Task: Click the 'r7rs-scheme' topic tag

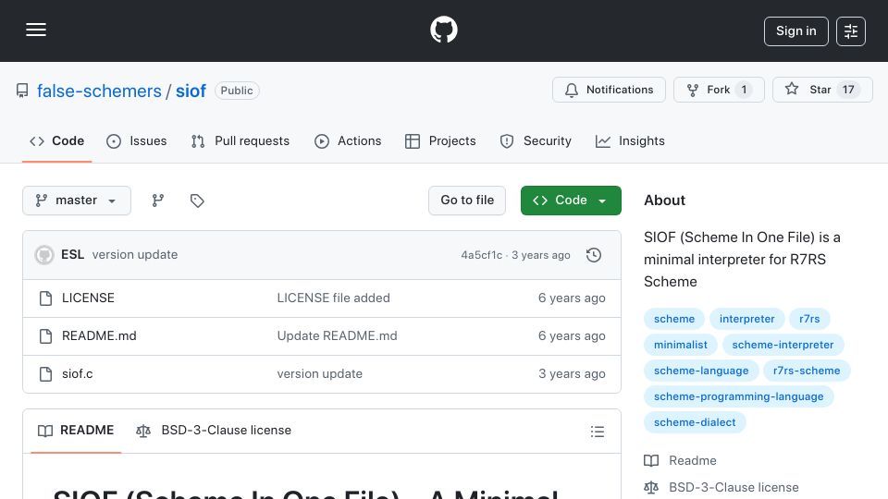Action: (x=807, y=371)
